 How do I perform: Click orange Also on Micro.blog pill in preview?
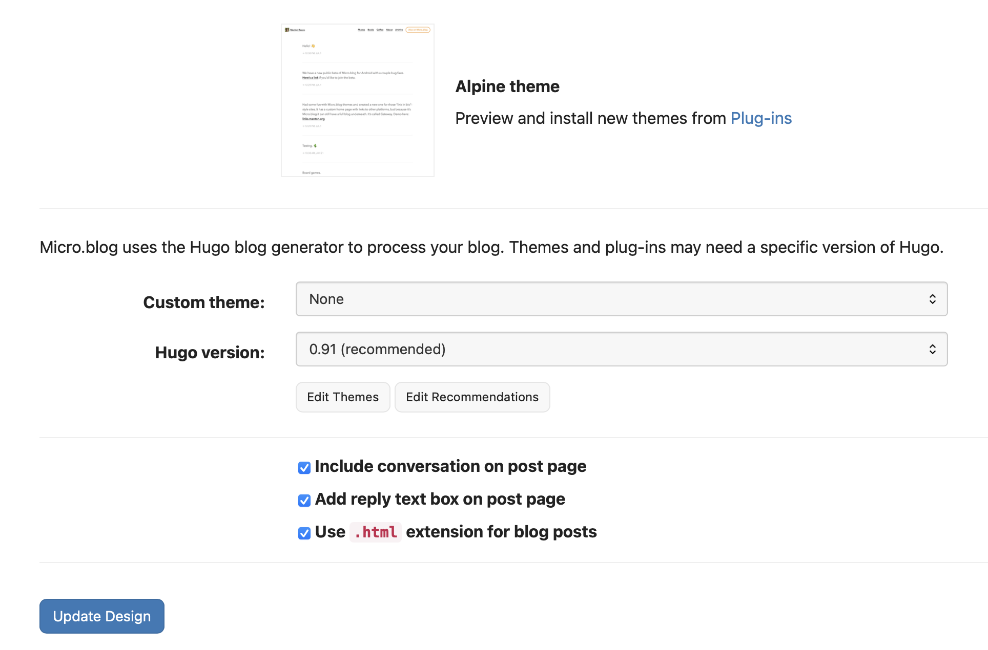pos(418,30)
